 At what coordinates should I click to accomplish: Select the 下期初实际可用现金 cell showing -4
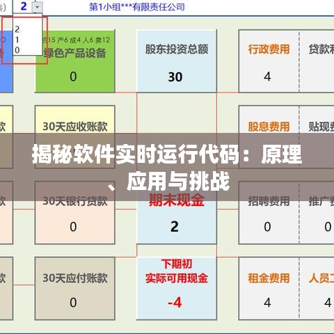point(177,289)
